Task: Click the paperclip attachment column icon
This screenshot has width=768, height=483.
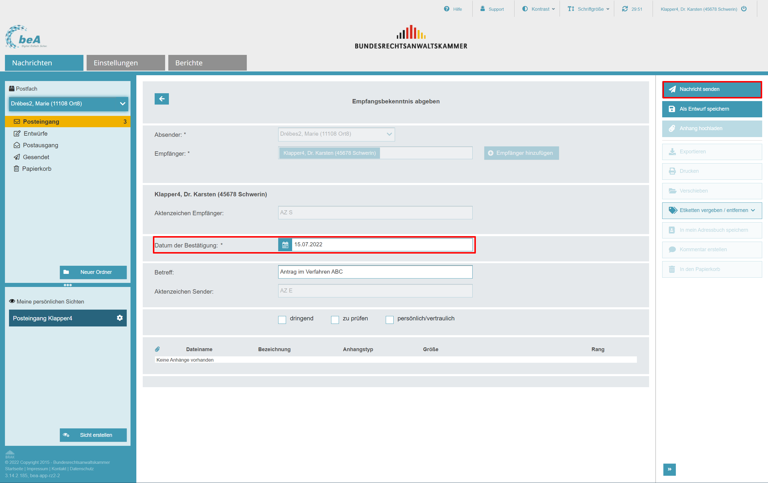Action: [x=157, y=349]
